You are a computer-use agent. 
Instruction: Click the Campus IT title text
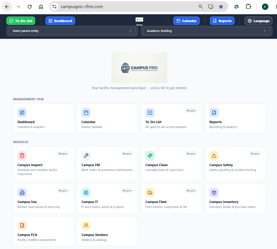click(x=90, y=202)
